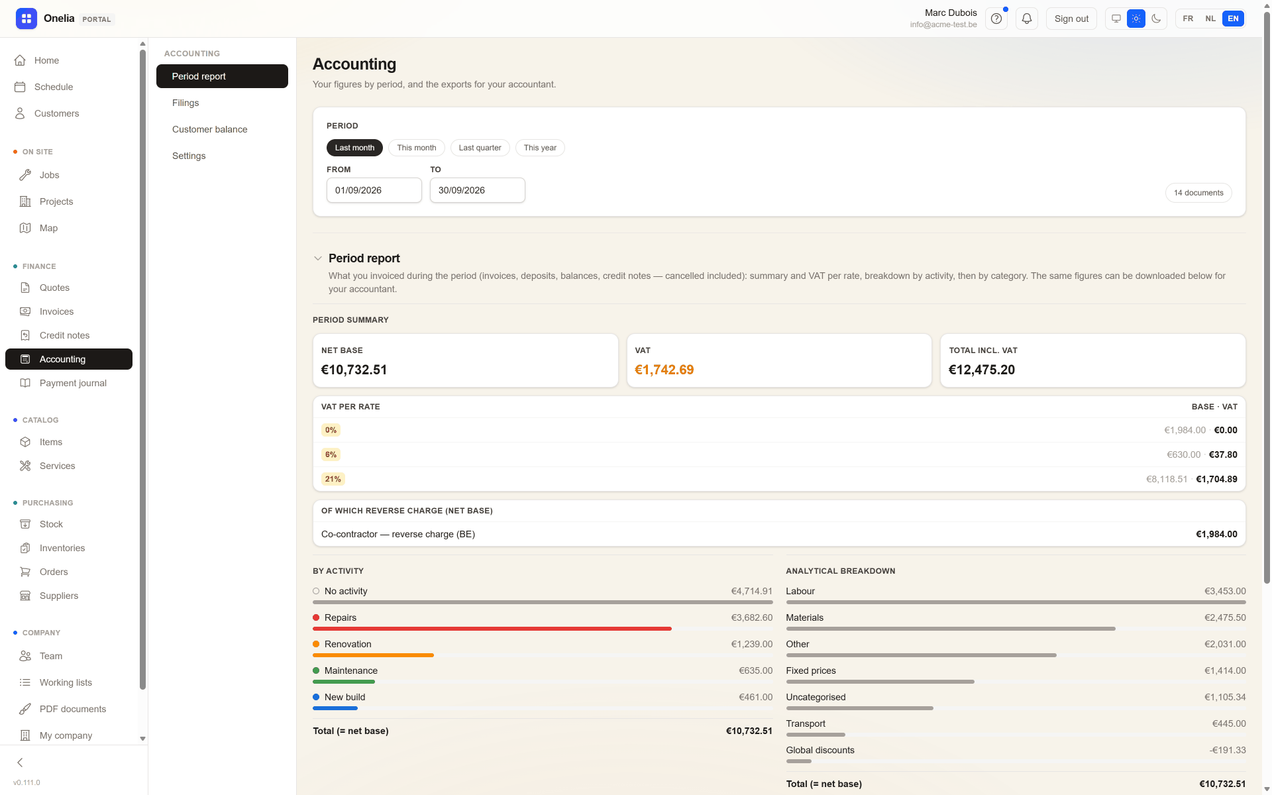Select This year period chip
This screenshot has height=795, width=1272.
click(x=540, y=148)
